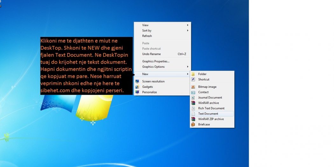This screenshot has height=167, width=334.
Task: Expand the Graphics Options submenu arrow
Action: click(x=188, y=67)
